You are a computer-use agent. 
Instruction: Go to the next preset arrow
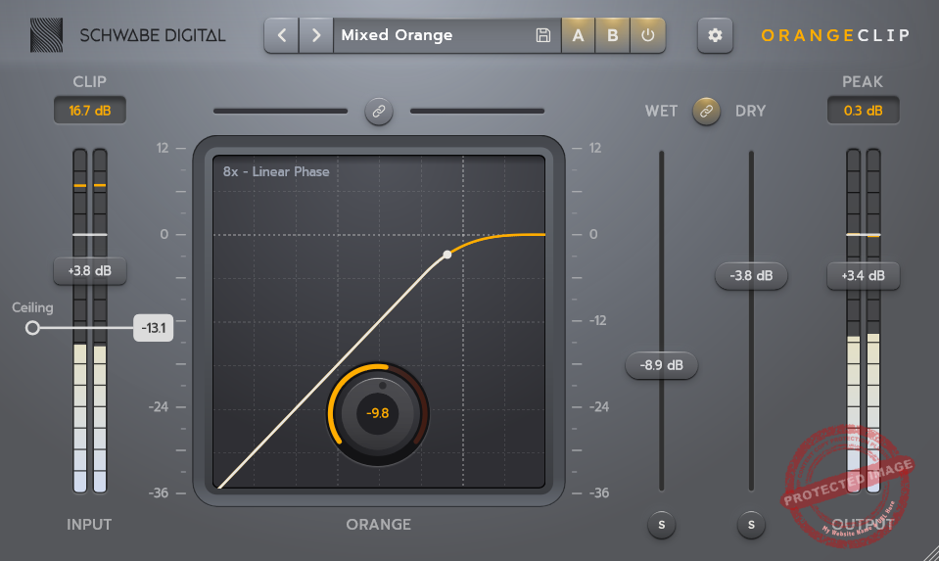(315, 35)
